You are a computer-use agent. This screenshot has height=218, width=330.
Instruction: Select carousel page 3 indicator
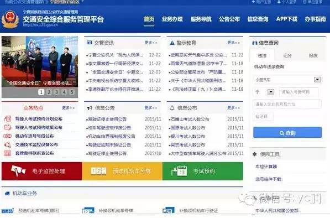click(56, 92)
